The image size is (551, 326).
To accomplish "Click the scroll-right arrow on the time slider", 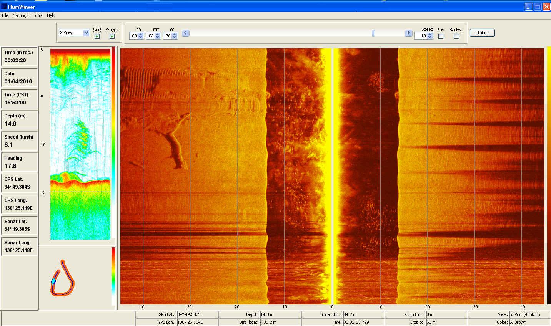I will tap(408, 33).
